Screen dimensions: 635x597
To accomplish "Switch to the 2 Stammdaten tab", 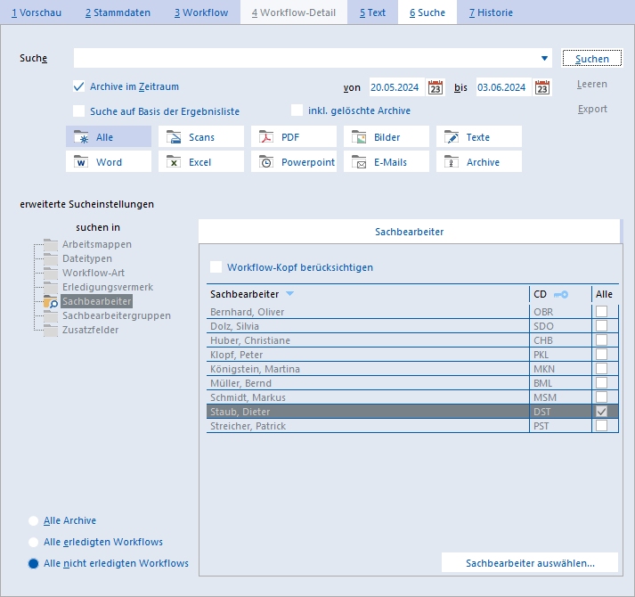I will point(118,12).
